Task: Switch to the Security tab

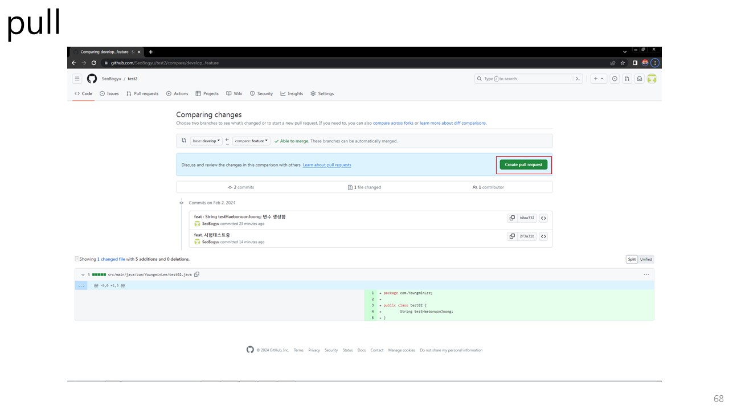Action: (x=261, y=93)
